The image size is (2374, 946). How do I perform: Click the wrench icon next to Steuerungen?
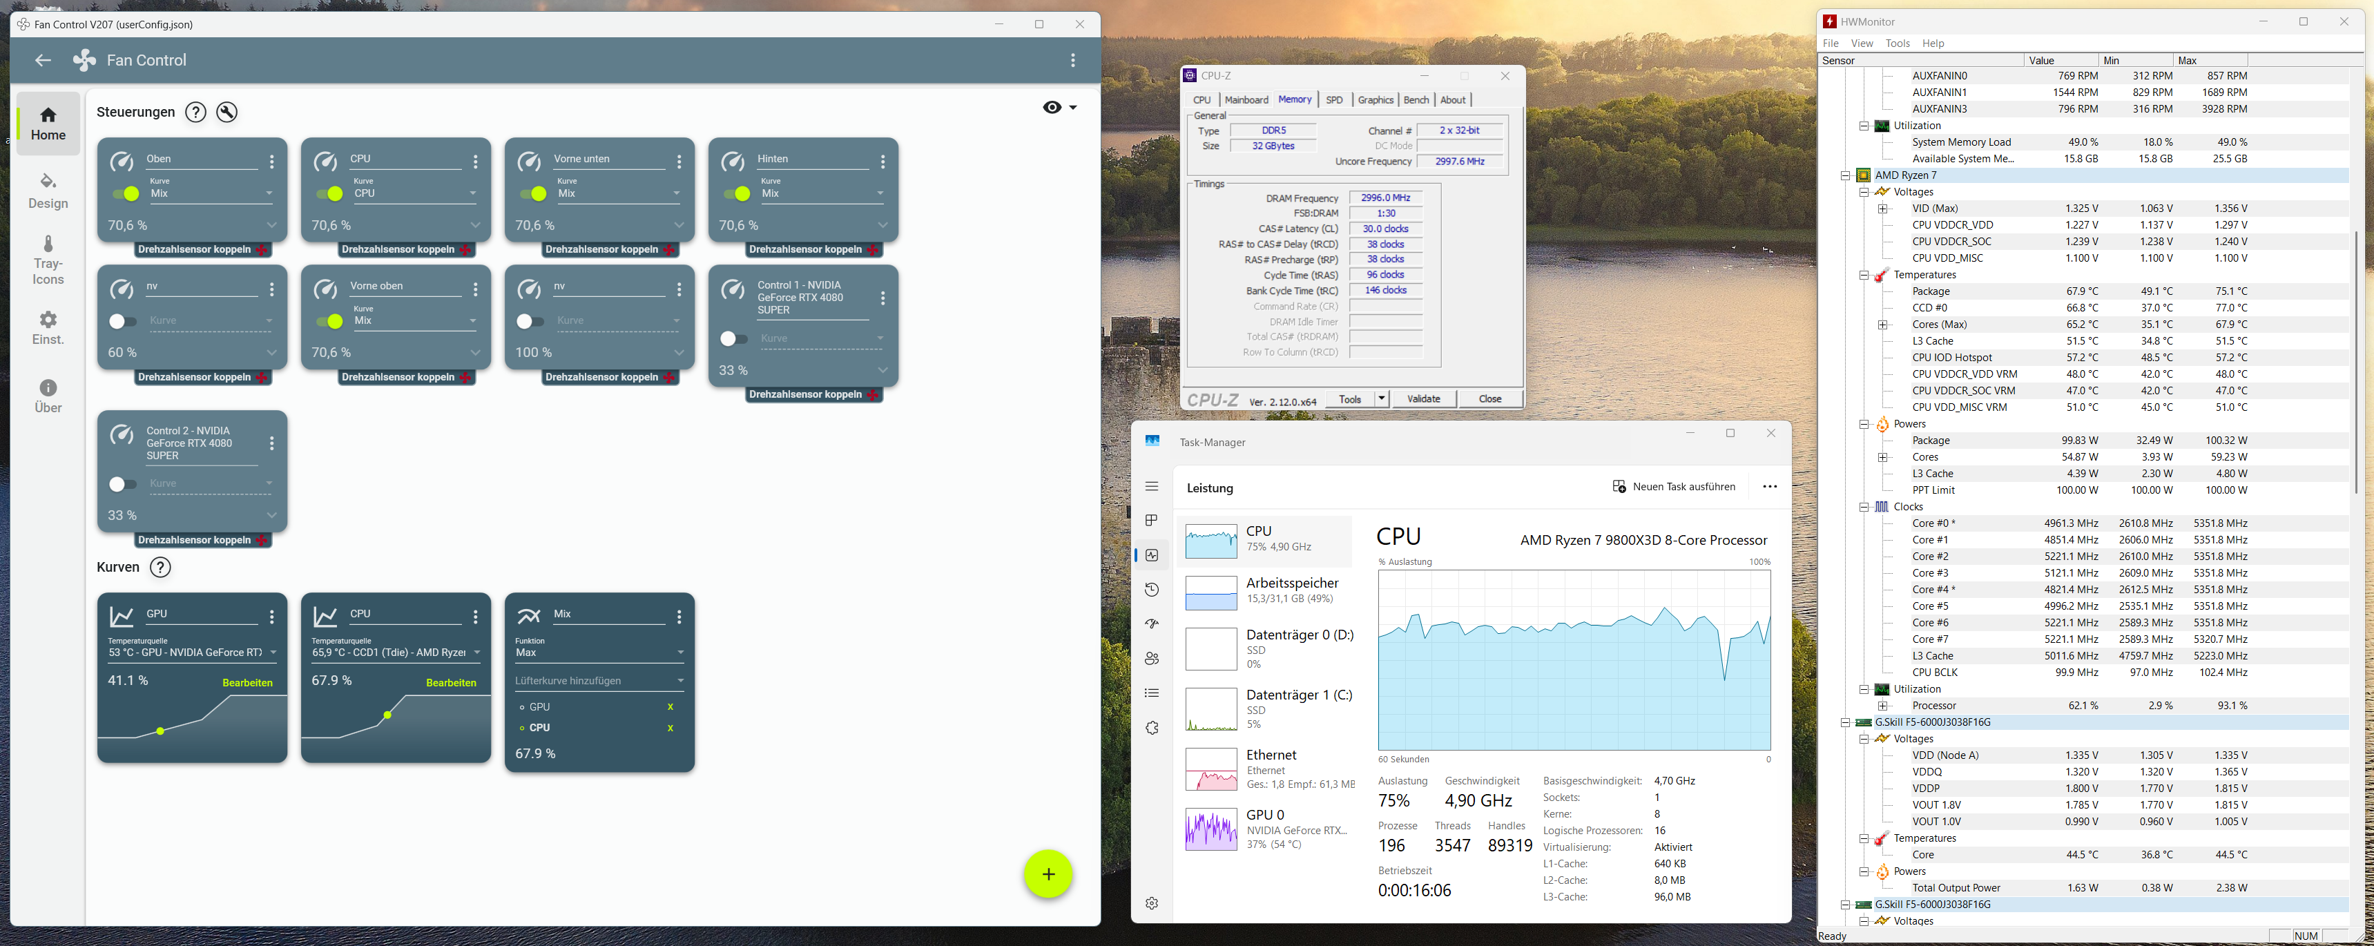point(226,113)
